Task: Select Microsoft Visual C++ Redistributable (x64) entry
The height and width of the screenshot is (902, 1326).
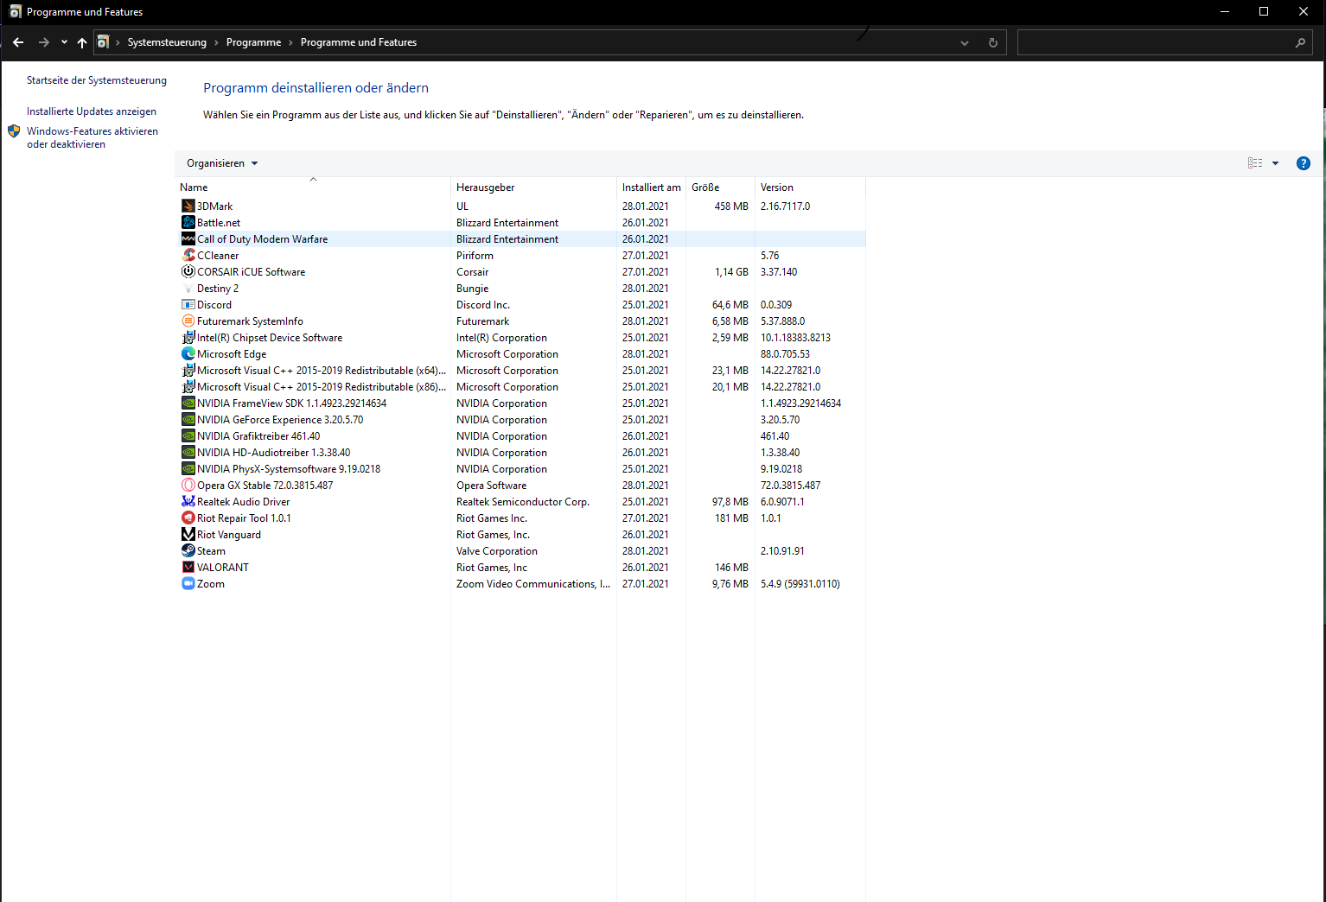Action: (x=322, y=370)
